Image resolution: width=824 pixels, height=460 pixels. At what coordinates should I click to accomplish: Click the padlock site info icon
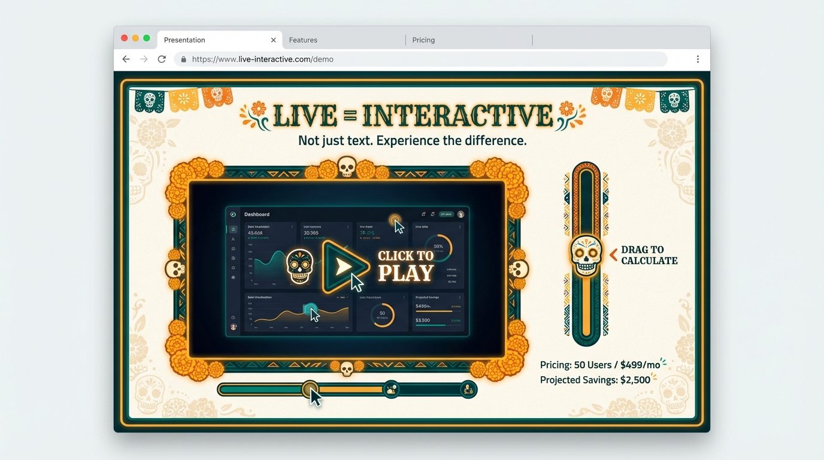pos(183,59)
